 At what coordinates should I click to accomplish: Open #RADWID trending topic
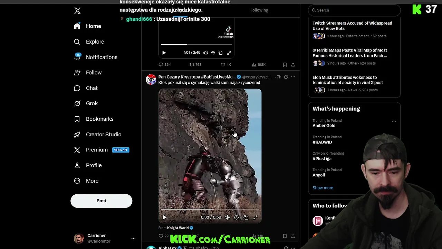pyautogui.click(x=322, y=142)
